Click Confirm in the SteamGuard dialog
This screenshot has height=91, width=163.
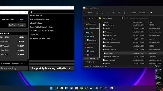(12, 25)
